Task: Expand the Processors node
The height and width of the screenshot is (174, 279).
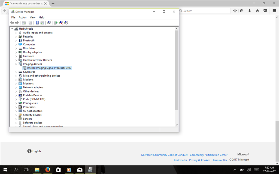Action: coord(16,107)
